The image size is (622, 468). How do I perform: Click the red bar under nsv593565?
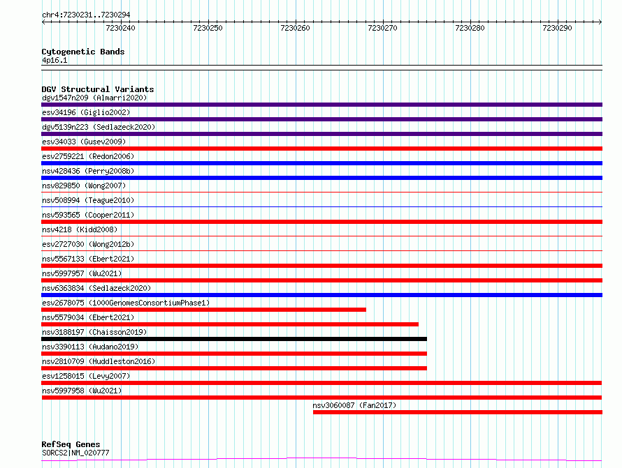[x=321, y=222]
